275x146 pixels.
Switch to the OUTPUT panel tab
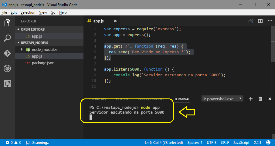click(x=122, y=99)
